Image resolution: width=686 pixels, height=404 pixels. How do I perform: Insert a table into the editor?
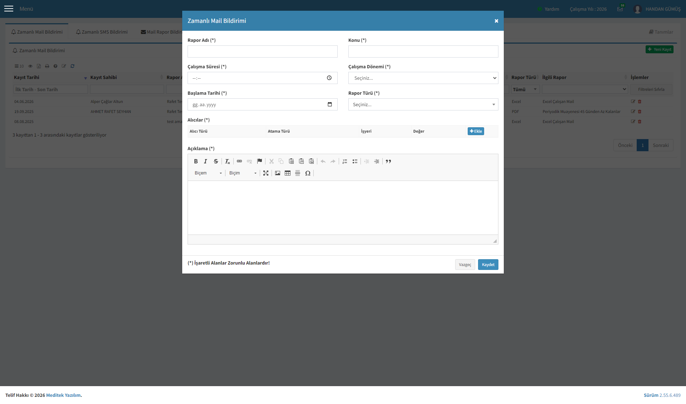(288, 173)
